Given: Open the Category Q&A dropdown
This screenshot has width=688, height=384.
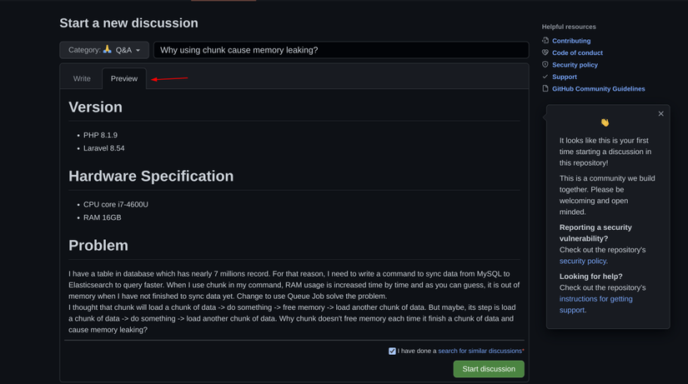Looking at the screenshot, I should (104, 50).
